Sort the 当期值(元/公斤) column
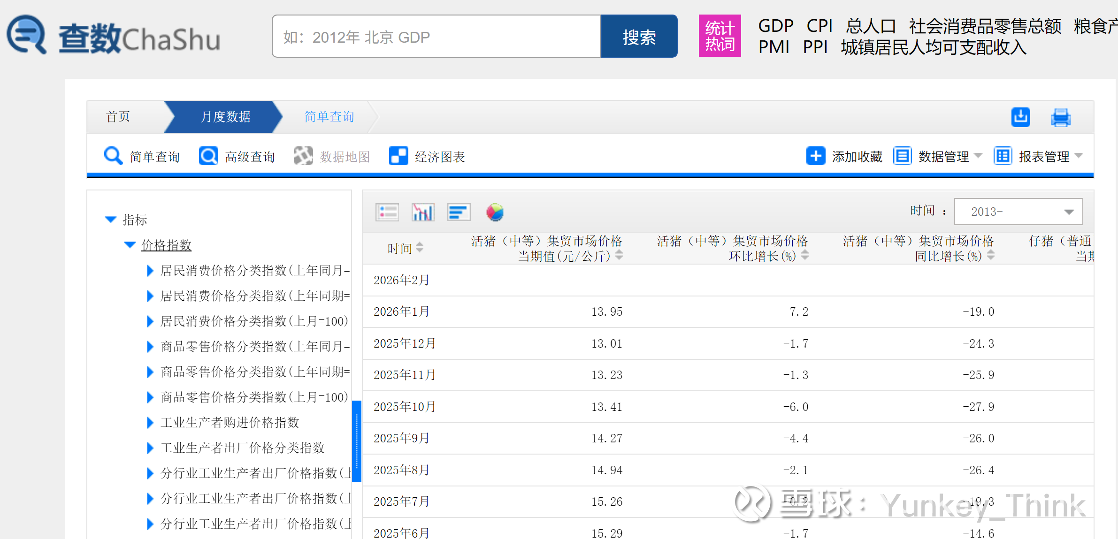1118x539 pixels. 619,255
